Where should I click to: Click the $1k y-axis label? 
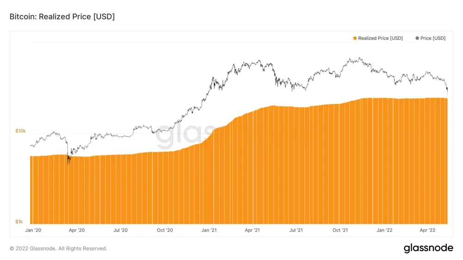click(x=21, y=222)
